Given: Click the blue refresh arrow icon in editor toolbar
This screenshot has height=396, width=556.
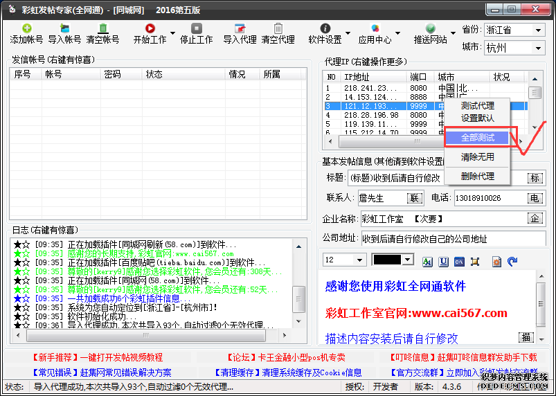Looking at the screenshot, I should [x=512, y=262].
